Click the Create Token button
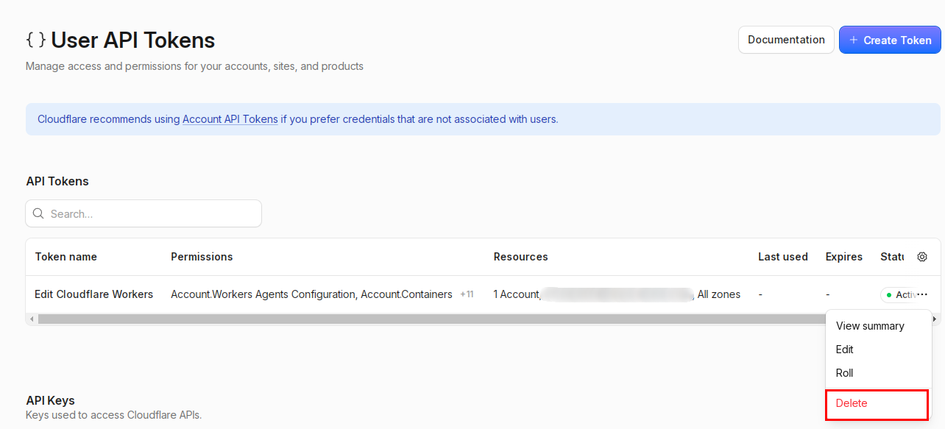Image resolution: width=945 pixels, height=429 pixels. (890, 40)
